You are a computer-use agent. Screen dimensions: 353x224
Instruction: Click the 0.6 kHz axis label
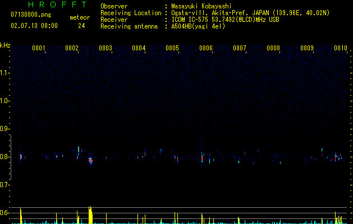pos(4,213)
